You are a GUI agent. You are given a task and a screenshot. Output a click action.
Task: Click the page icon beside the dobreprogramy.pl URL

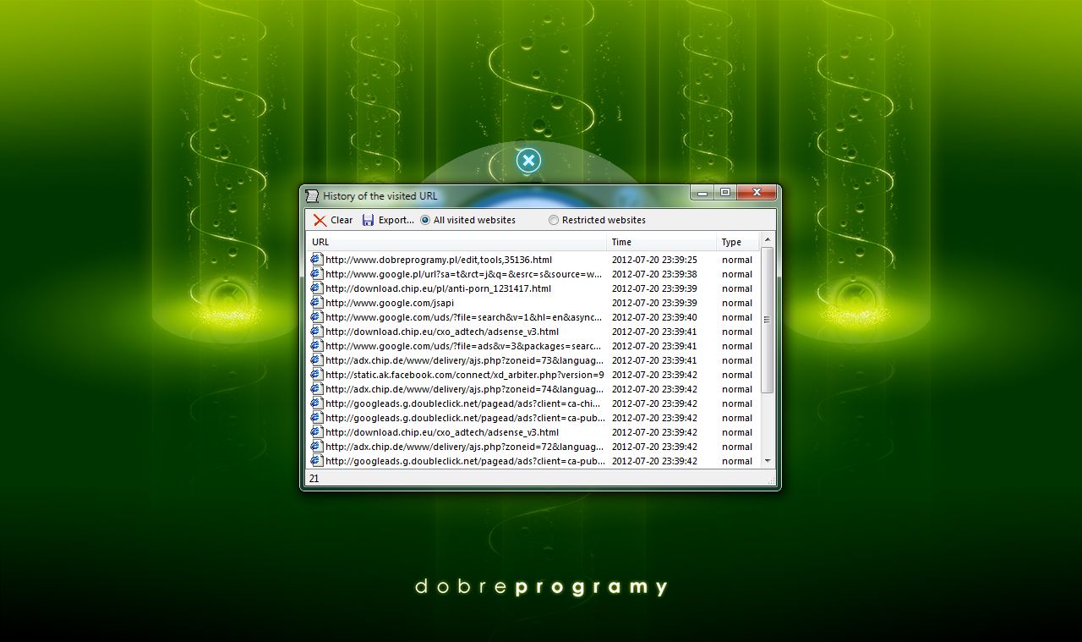[x=317, y=260]
